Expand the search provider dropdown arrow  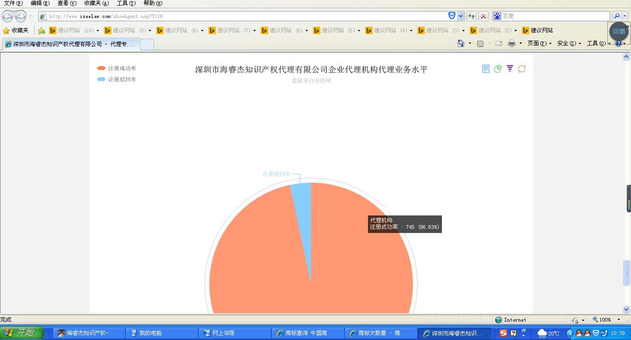click(625, 16)
